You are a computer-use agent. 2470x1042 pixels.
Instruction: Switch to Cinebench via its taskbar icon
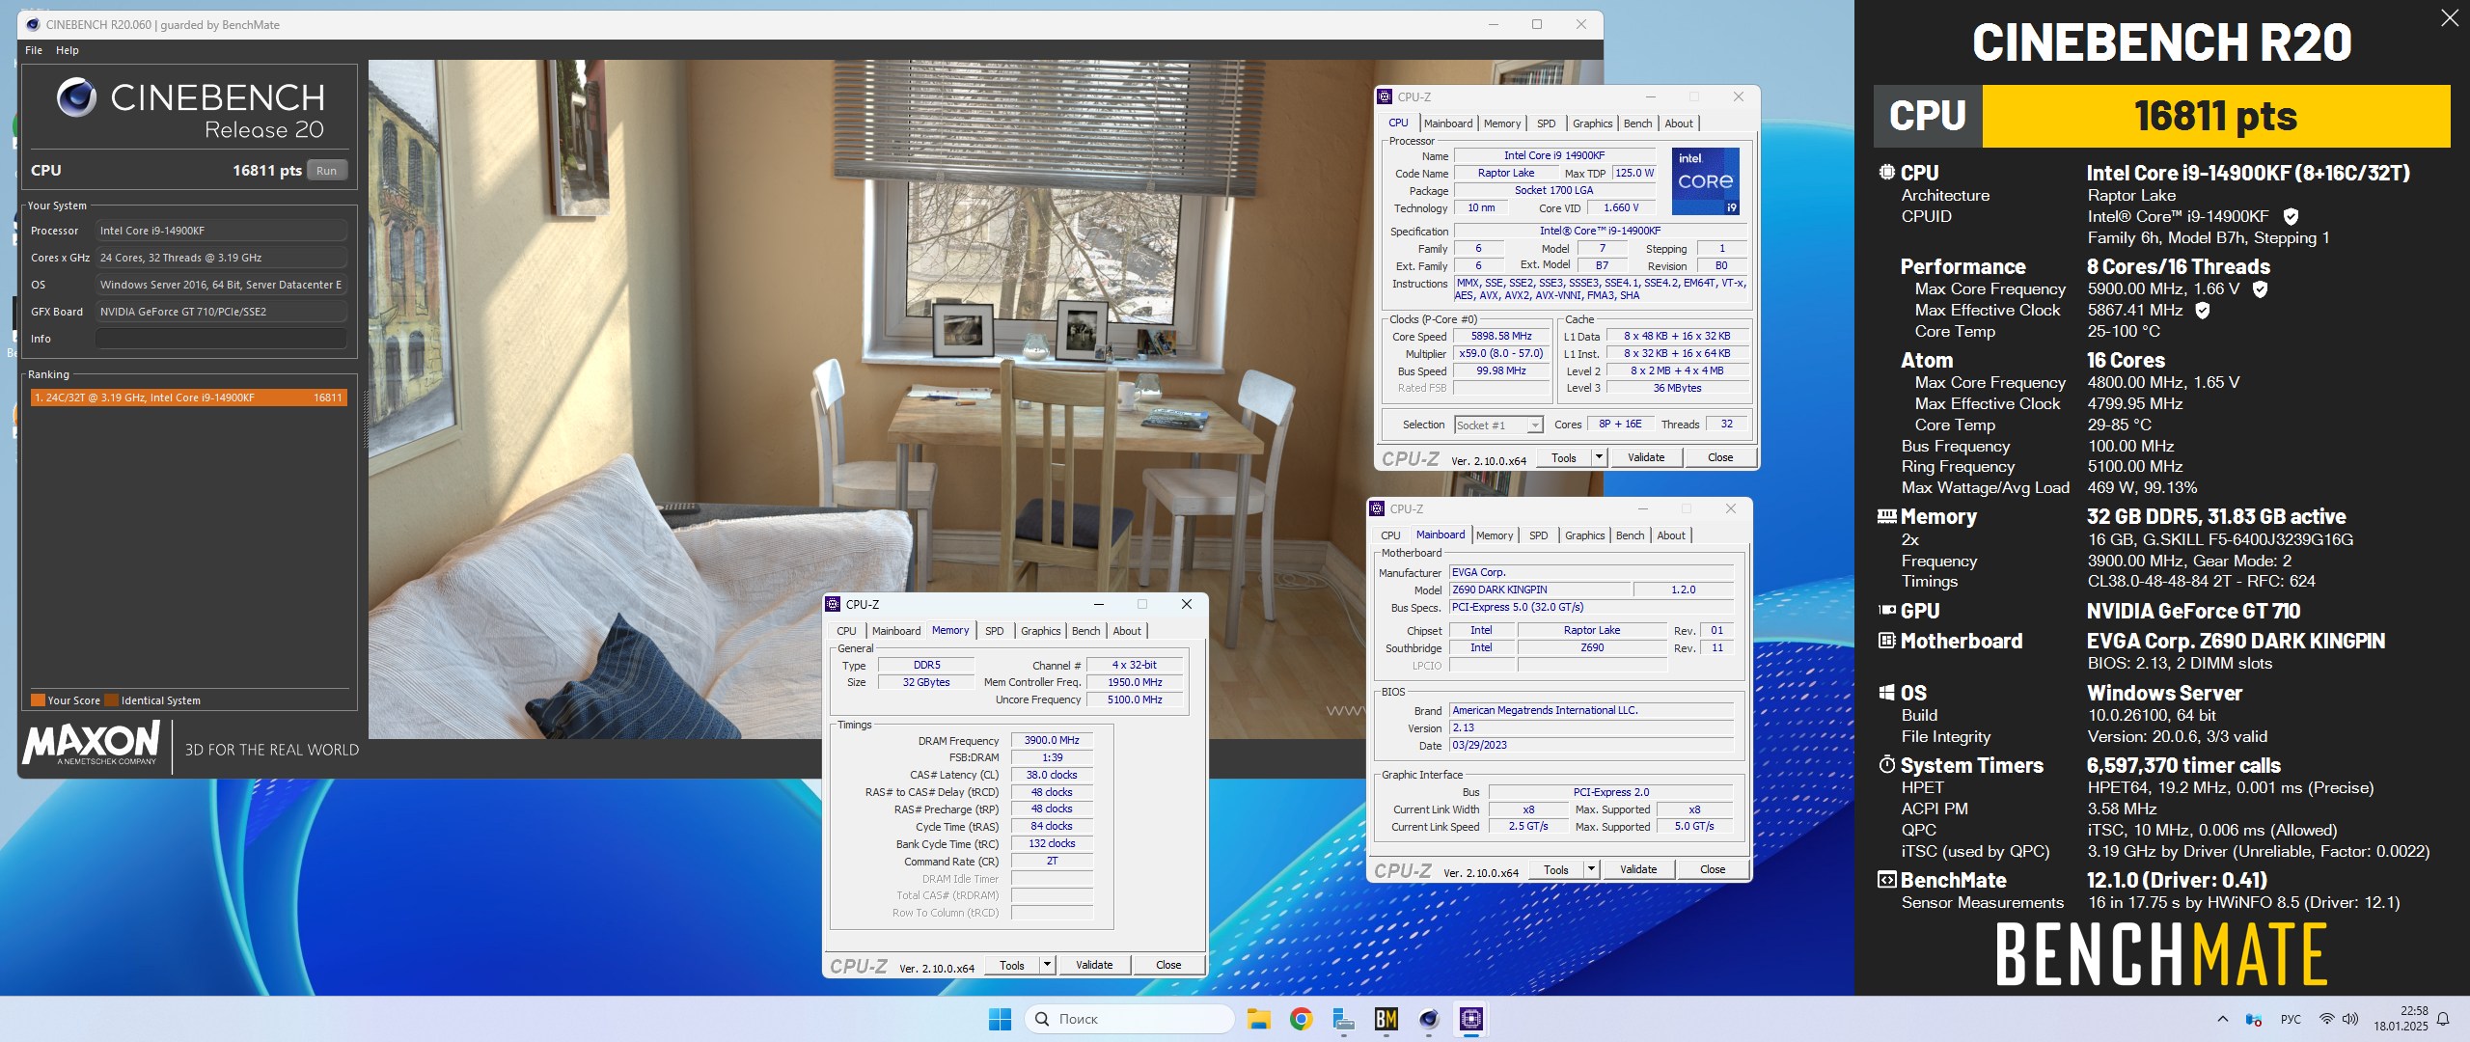(x=1429, y=1019)
